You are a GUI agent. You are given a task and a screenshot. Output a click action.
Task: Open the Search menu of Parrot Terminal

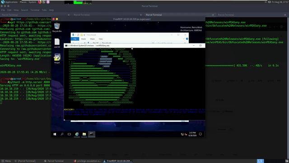click(x=24, y=10)
